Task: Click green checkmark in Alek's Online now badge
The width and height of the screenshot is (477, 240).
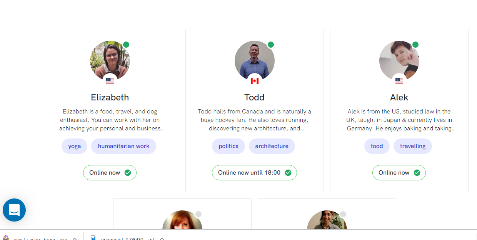Action: [x=417, y=173]
